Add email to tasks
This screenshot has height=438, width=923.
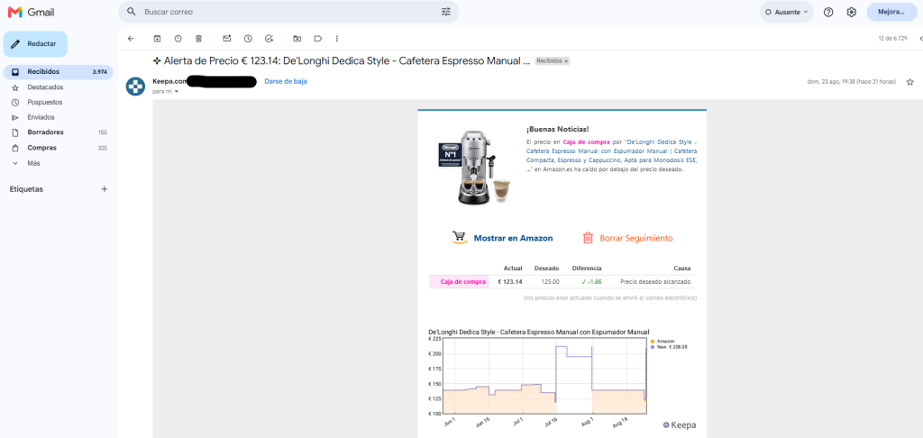pyautogui.click(x=269, y=39)
